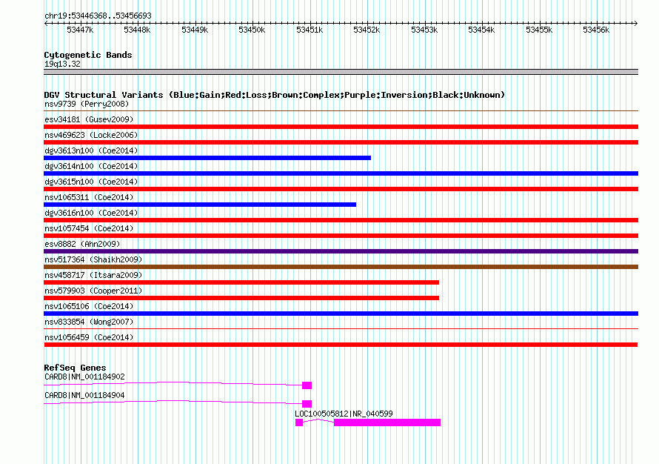
Task: Click the nsv1065106 (Coe2014) label
Action: 89,306
